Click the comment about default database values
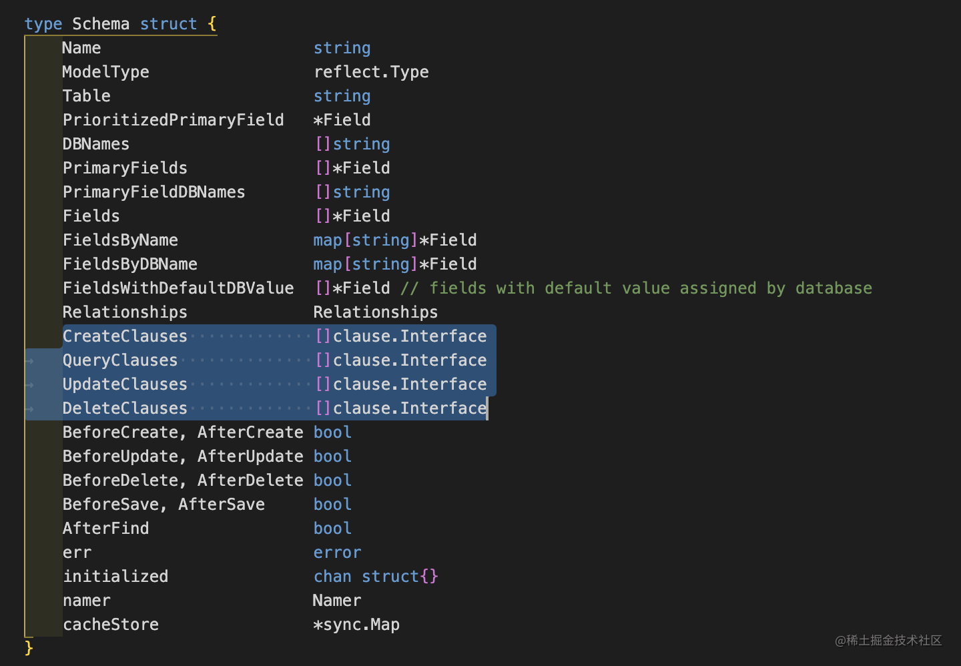This screenshot has height=666, width=961. pyautogui.click(x=636, y=288)
